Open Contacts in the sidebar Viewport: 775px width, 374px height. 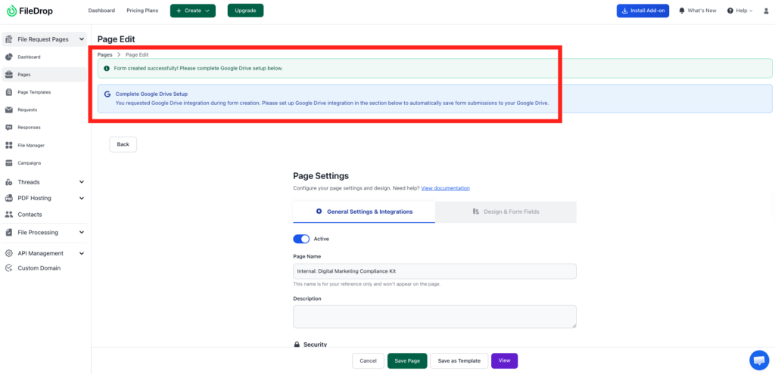(44, 215)
